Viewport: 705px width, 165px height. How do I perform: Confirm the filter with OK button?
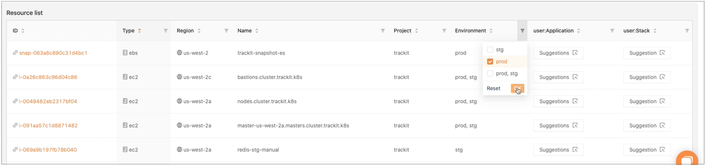[x=517, y=88]
